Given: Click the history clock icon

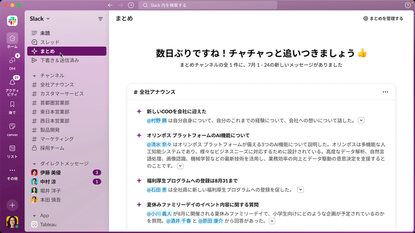Looking at the screenshot, I should click(x=131, y=5).
